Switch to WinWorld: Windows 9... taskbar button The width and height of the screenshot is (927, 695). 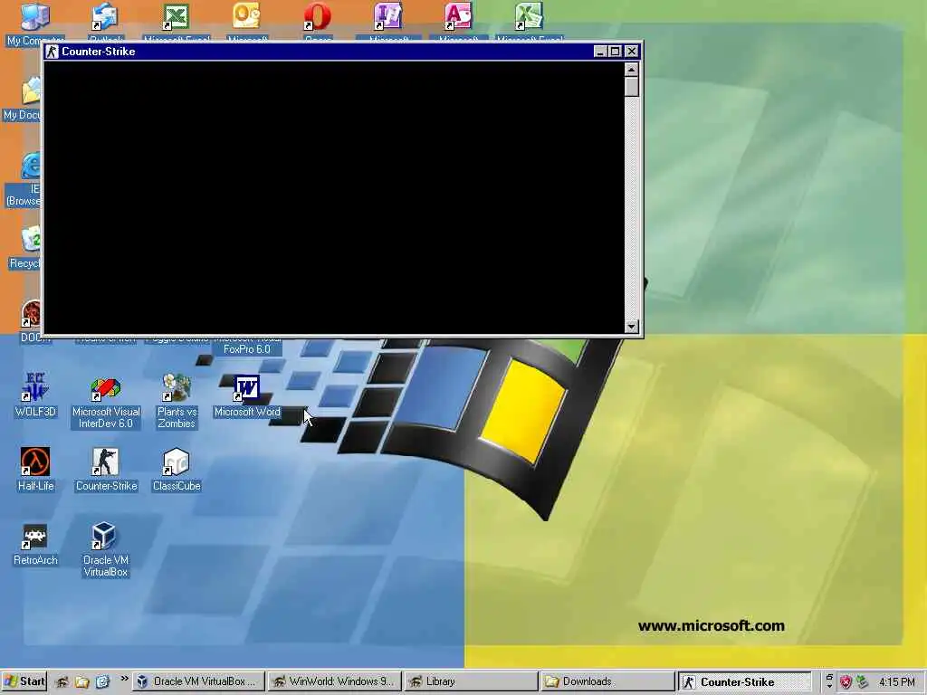click(x=334, y=681)
